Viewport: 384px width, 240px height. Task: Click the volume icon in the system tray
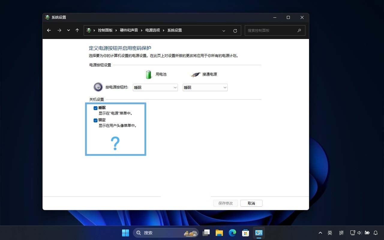coord(360,233)
